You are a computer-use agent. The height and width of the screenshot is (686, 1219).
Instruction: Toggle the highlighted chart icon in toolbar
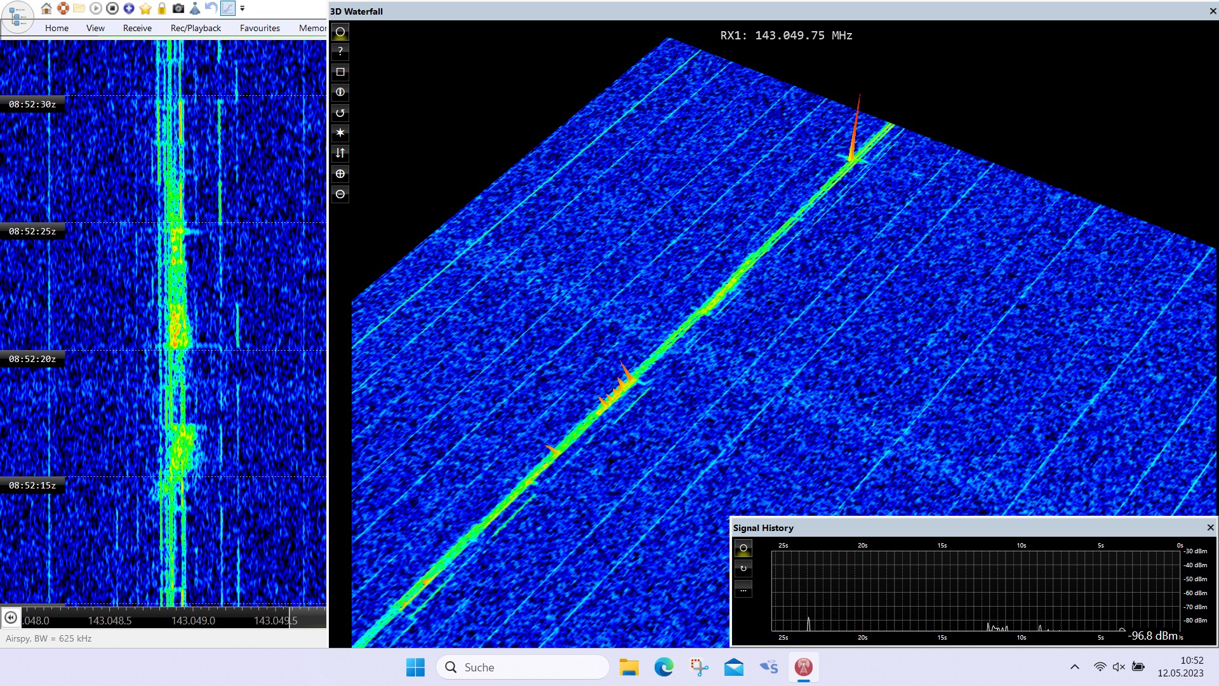(228, 8)
